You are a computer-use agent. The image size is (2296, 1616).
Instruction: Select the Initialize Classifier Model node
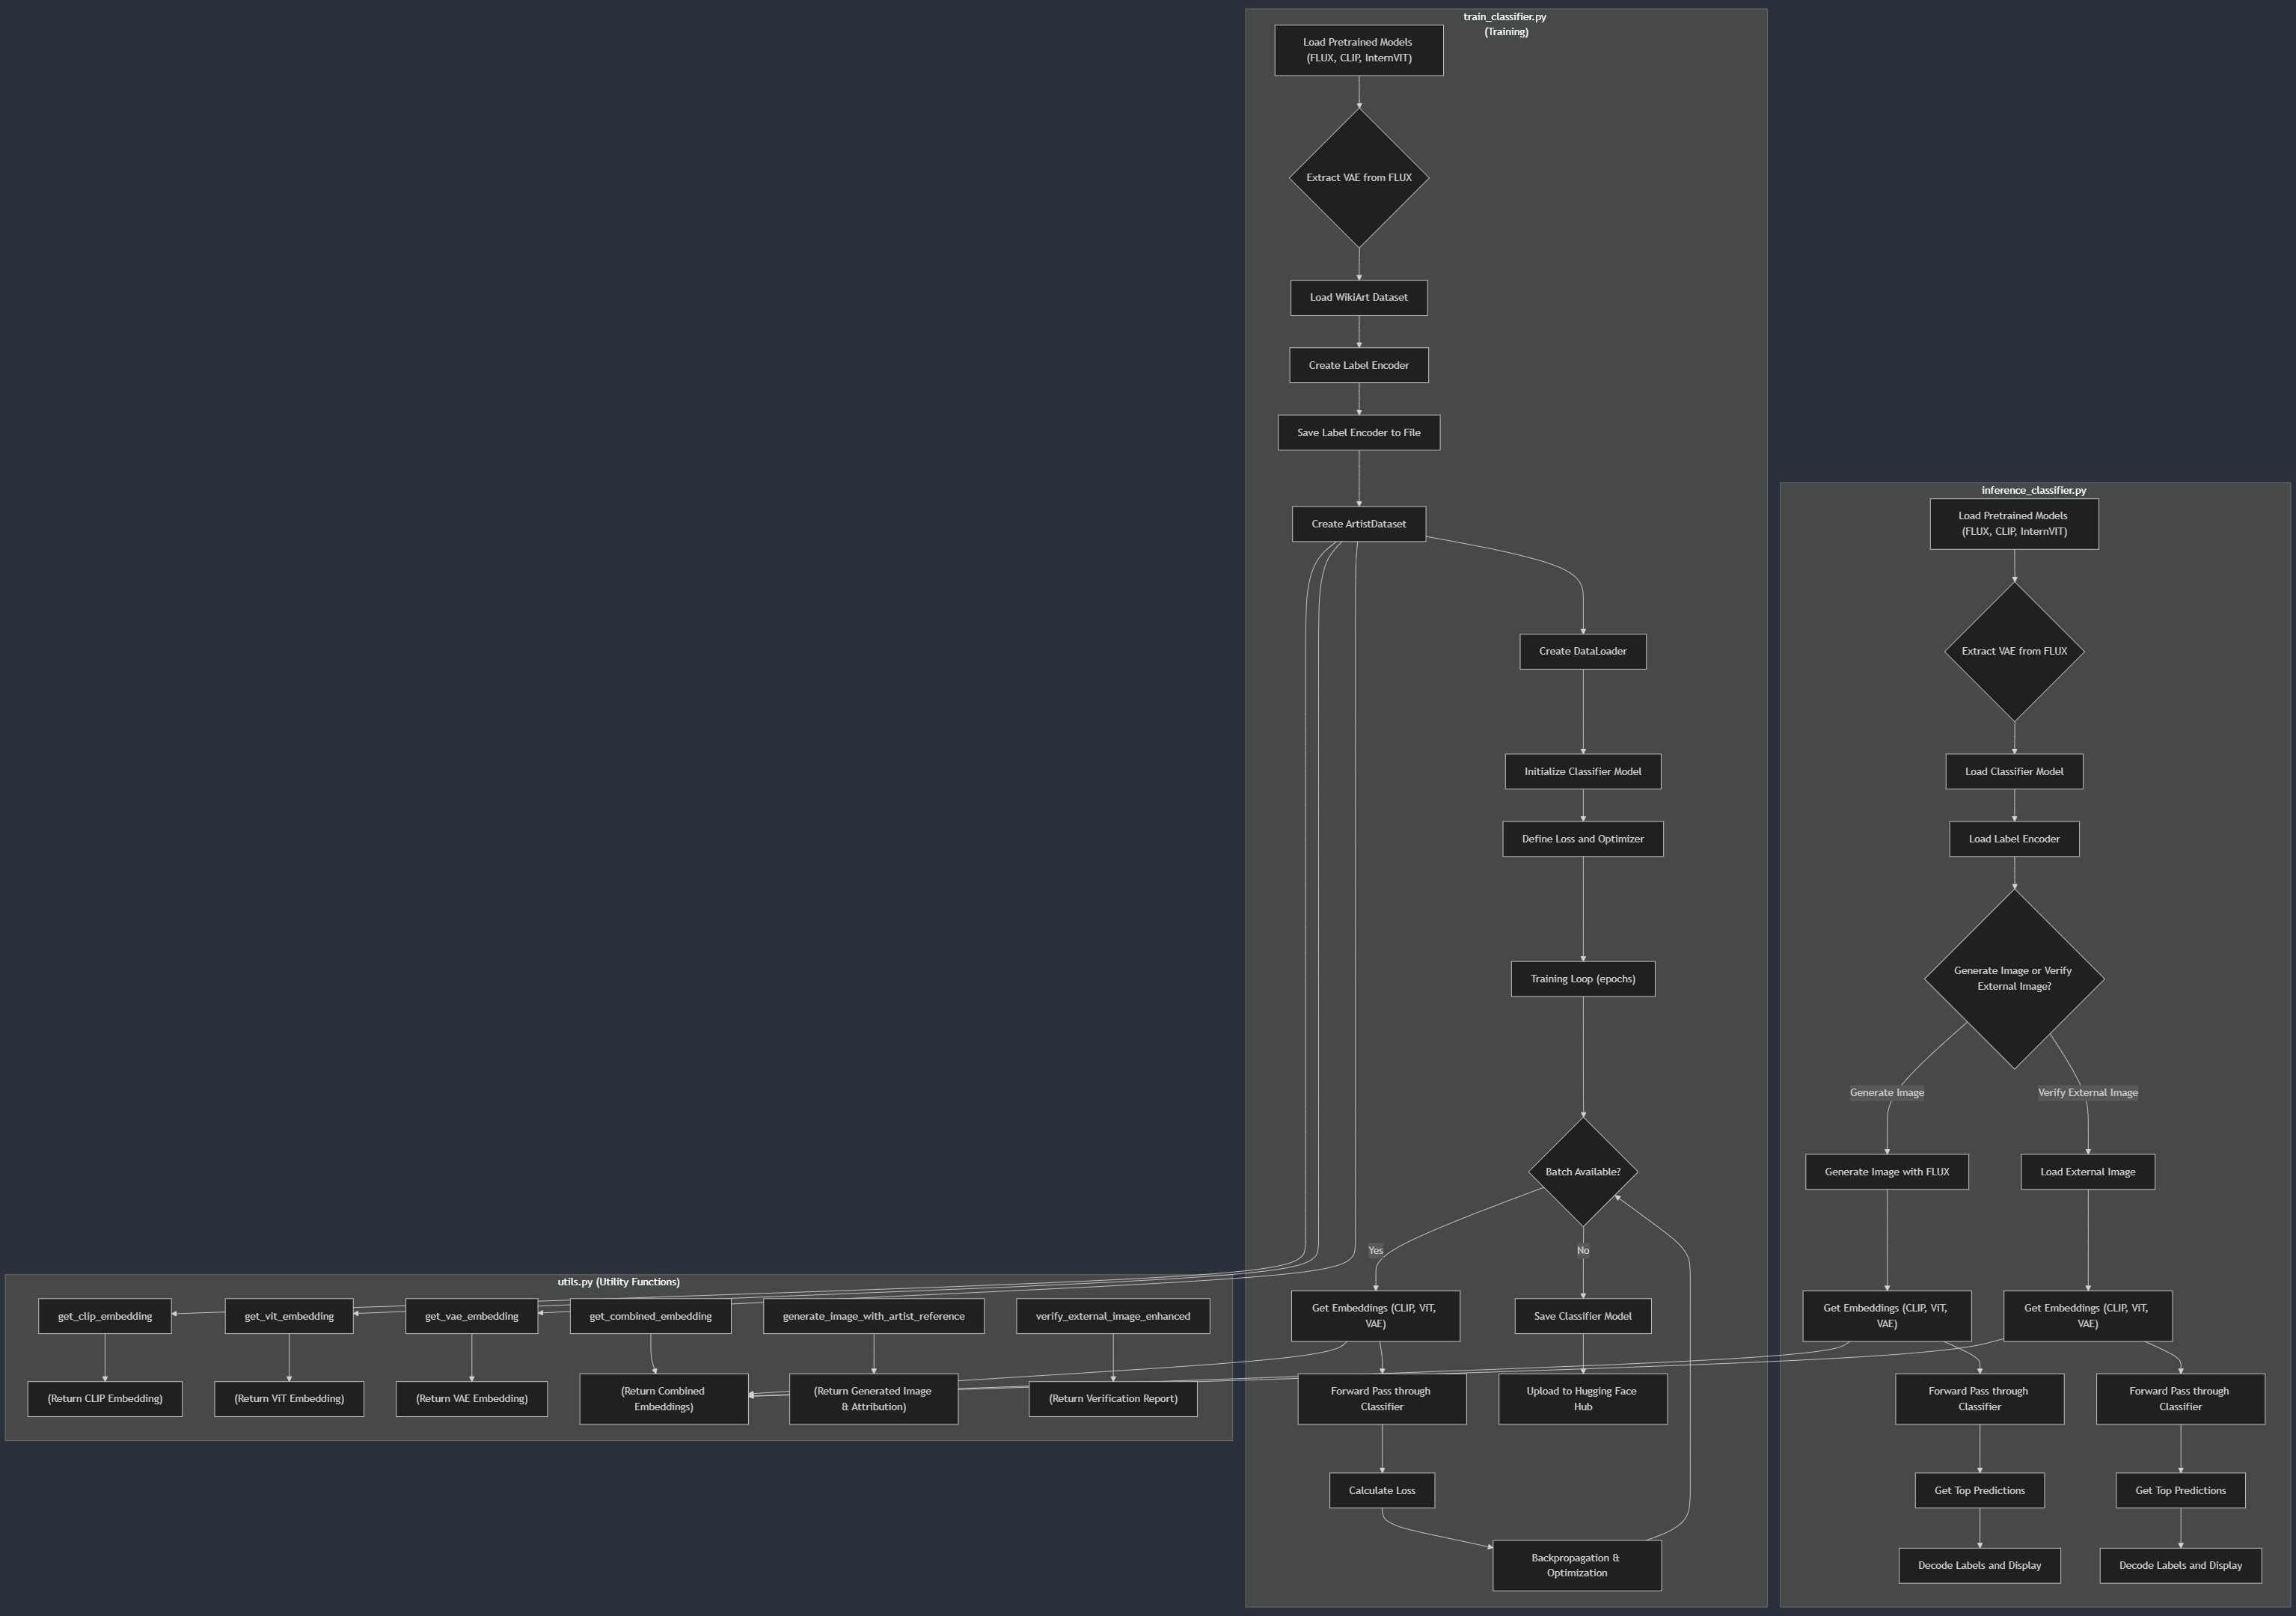pos(1582,771)
